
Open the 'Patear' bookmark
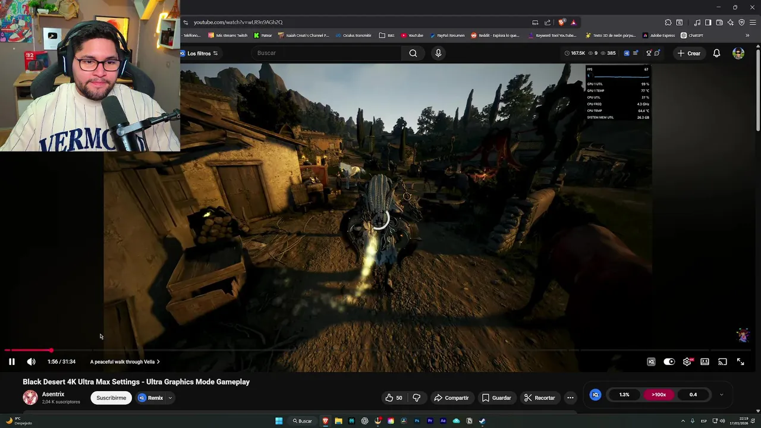263,36
